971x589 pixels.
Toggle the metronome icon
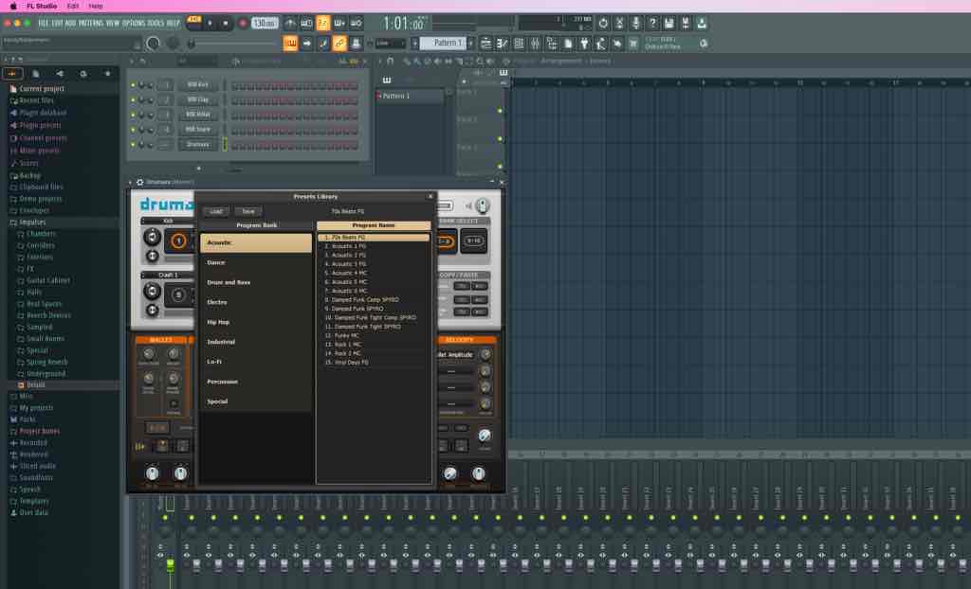[x=290, y=23]
